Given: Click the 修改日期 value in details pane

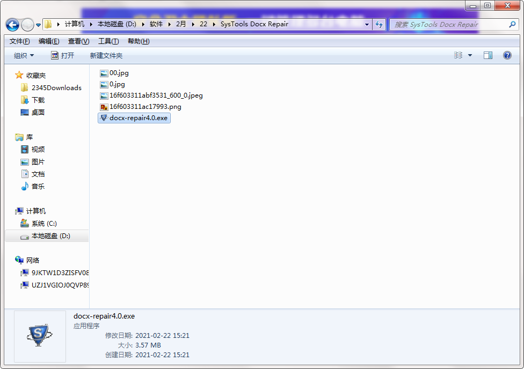Looking at the screenshot, I should (162, 336).
